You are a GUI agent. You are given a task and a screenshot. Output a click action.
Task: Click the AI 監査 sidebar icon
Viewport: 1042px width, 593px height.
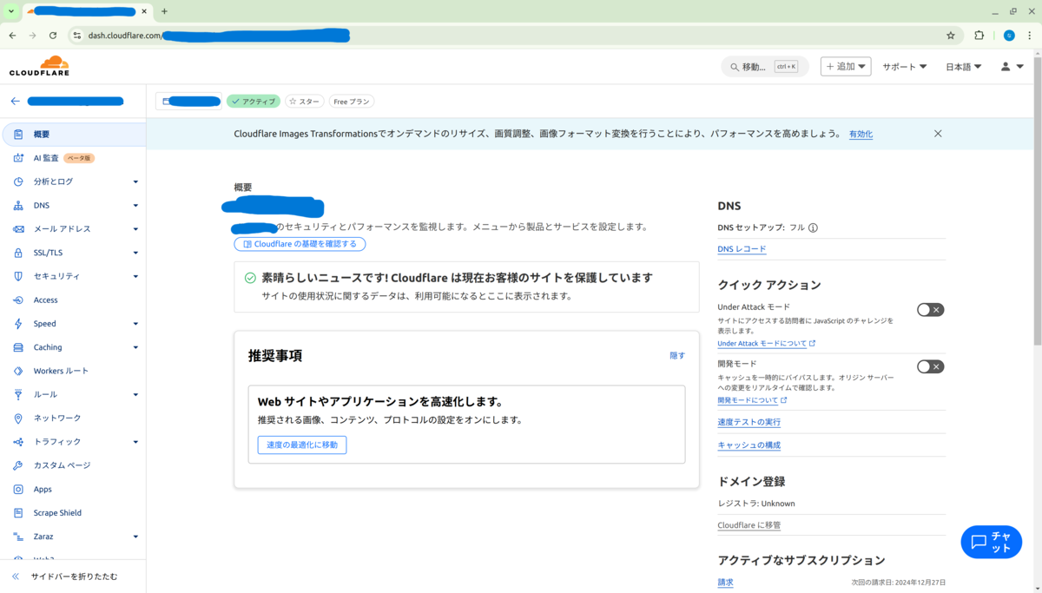click(18, 158)
